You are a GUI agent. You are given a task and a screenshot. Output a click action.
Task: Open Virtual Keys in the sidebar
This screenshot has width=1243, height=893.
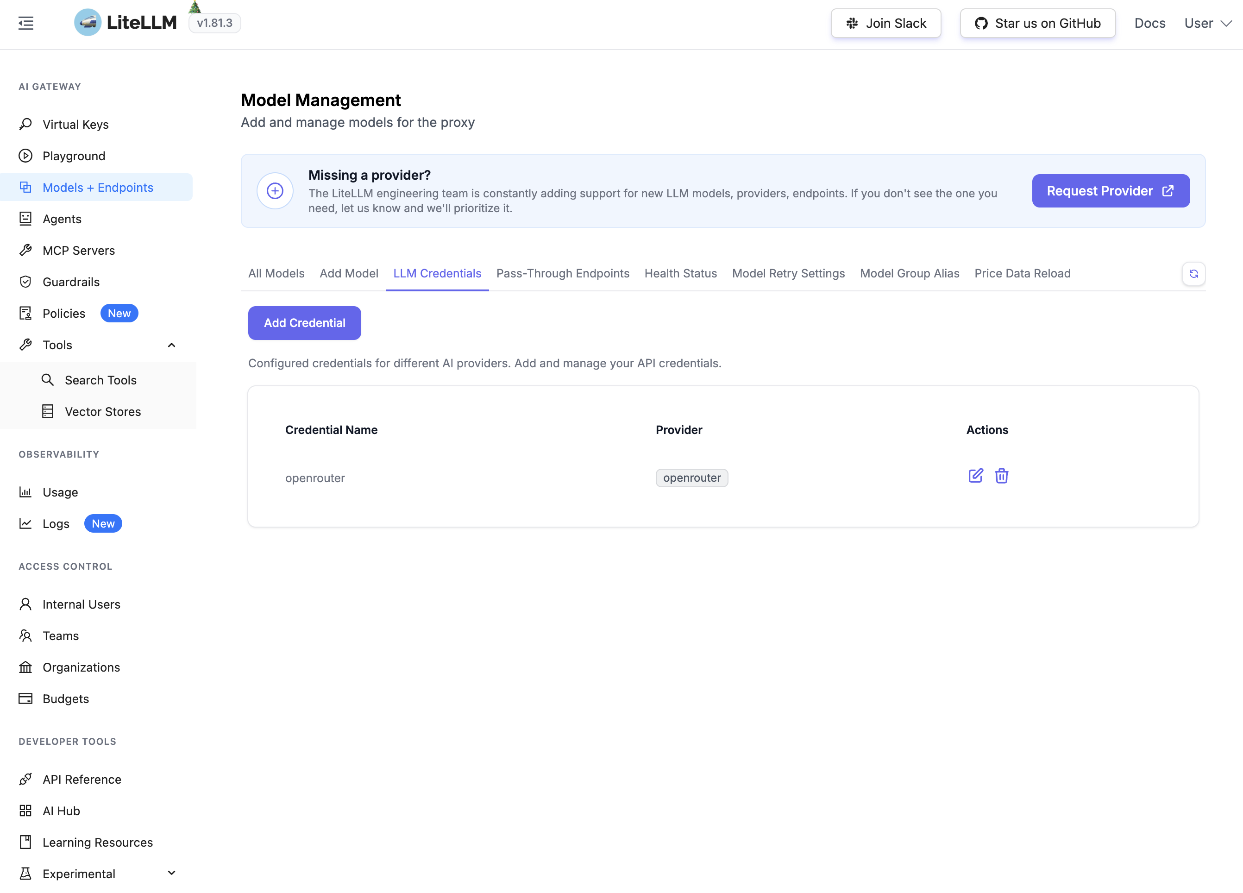click(75, 125)
